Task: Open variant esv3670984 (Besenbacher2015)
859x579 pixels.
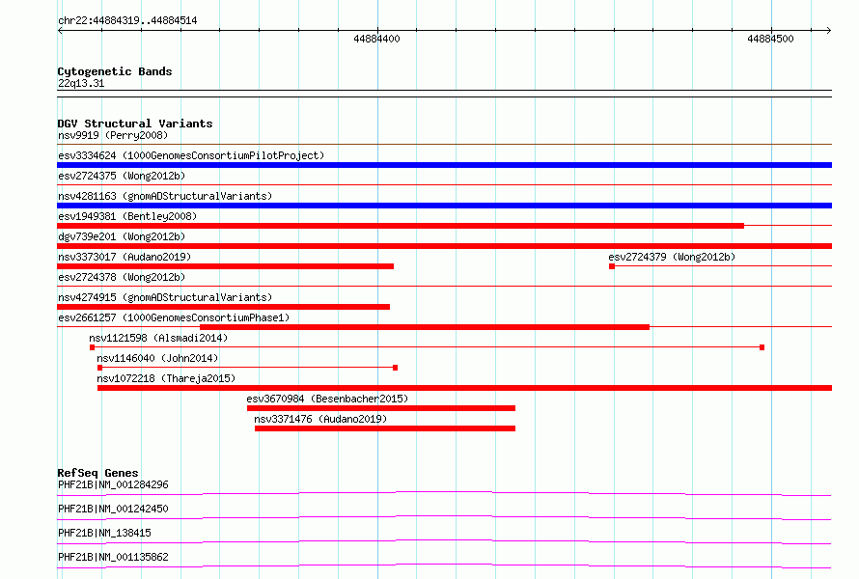Action: click(x=327, y=399)
